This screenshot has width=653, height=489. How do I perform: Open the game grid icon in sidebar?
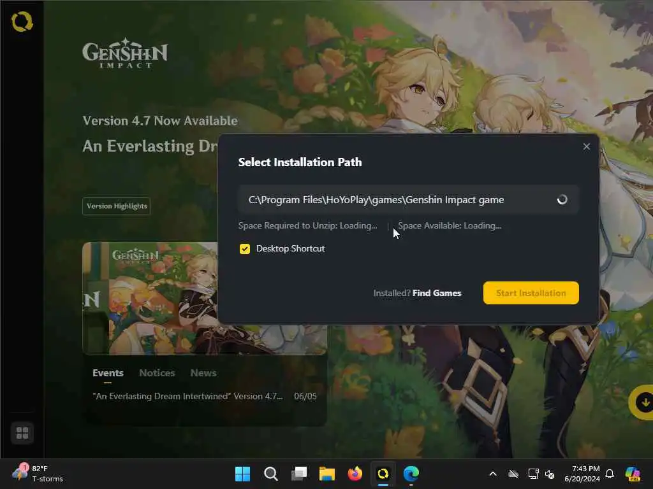point(22,433)
